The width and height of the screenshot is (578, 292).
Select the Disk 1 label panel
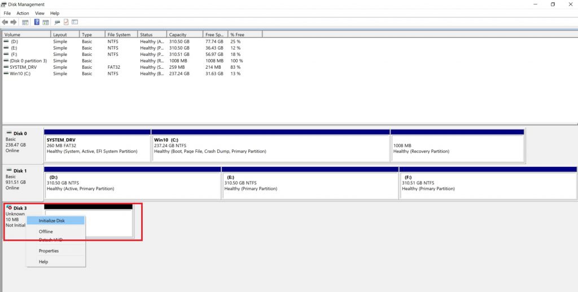(x=23, y=183)
